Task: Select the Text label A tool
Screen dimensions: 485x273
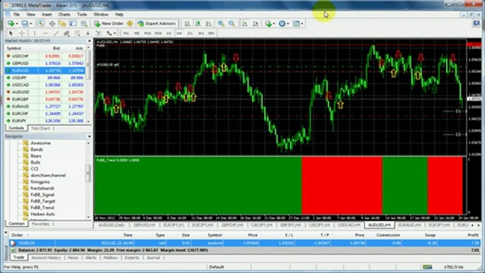Action: click(x=88, y=33)
